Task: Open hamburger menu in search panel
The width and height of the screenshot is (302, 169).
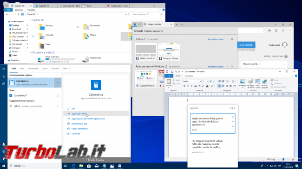Action: (4, 69)
